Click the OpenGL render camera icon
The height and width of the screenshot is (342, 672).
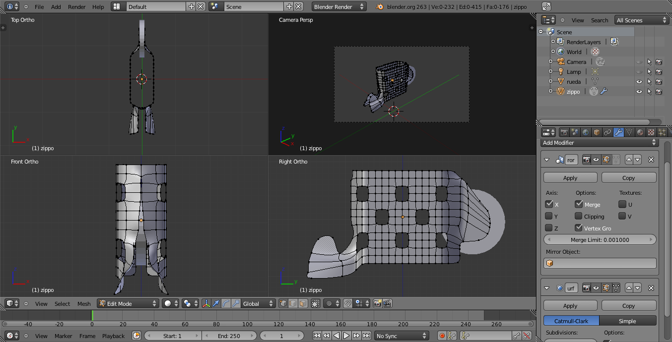pyautogui.click(x=377, y=303)
